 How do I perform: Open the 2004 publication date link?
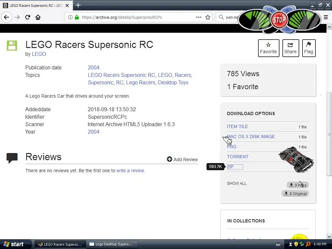(x=94, y=67)
